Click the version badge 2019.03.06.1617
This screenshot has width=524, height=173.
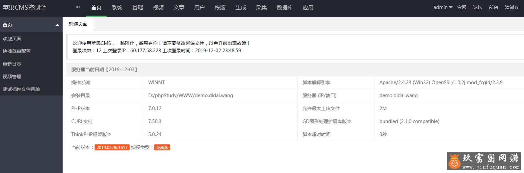point(112,147)
